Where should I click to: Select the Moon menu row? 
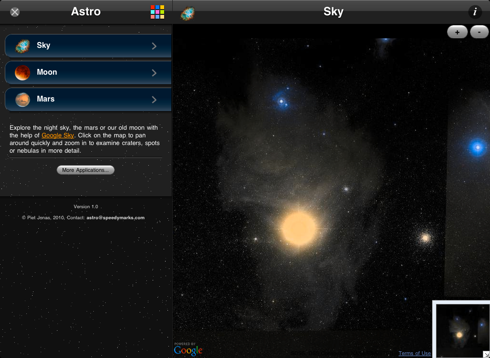[88, 73]
